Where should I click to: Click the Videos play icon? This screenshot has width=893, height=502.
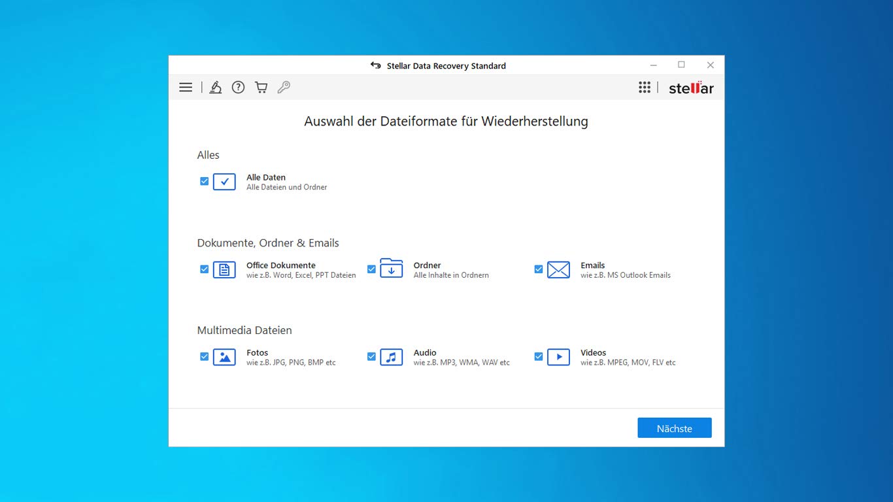click(558, 357)
